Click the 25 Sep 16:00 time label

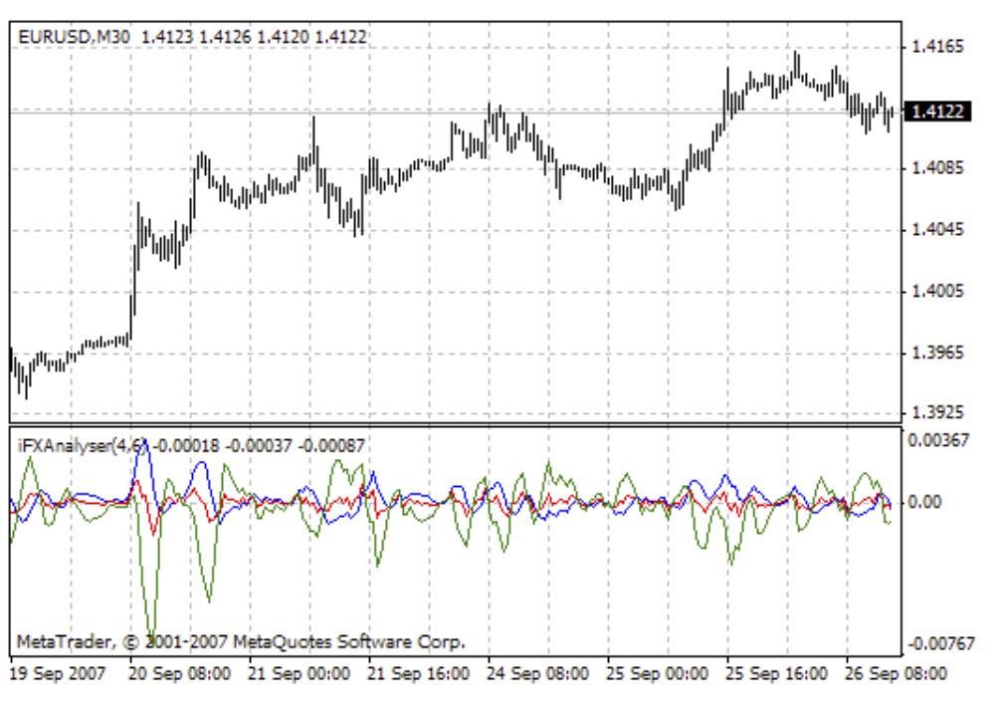point(776,674)
